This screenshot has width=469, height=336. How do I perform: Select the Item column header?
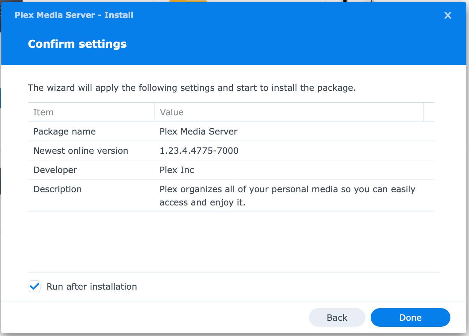click(91, 112)
